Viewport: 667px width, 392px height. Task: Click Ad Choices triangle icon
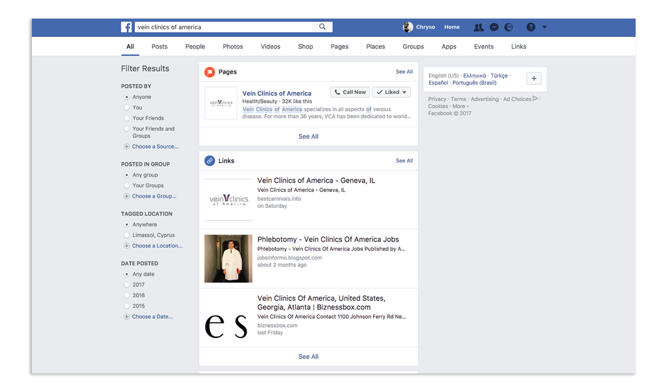click(535, 99)
